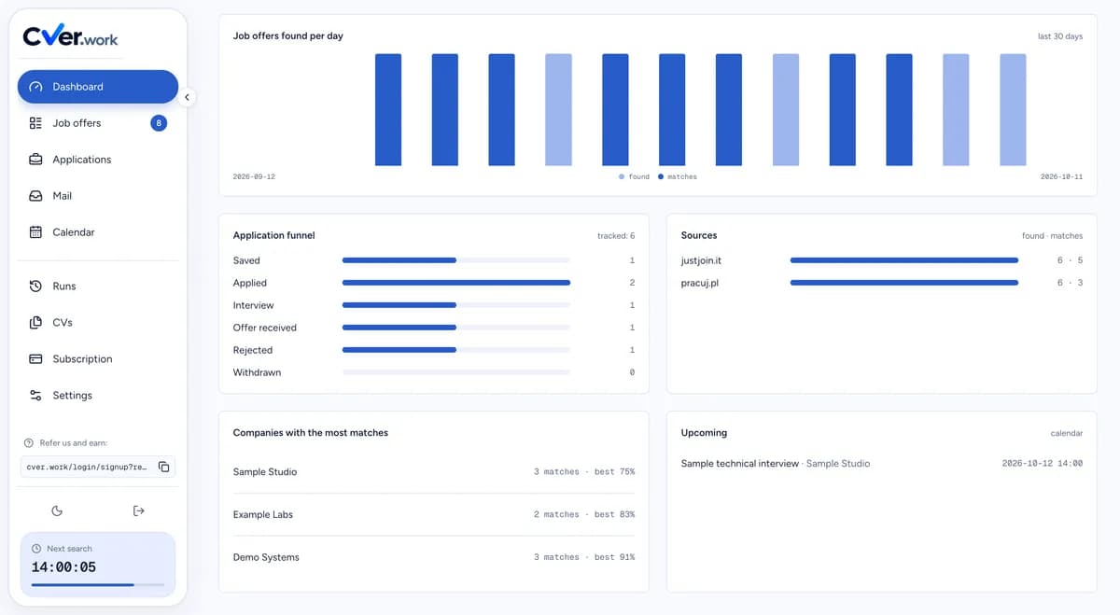Image resolution: width=1120 pixels, height=615 pixels.
Task: Navigate to Mail
Action: pos(98,196)
